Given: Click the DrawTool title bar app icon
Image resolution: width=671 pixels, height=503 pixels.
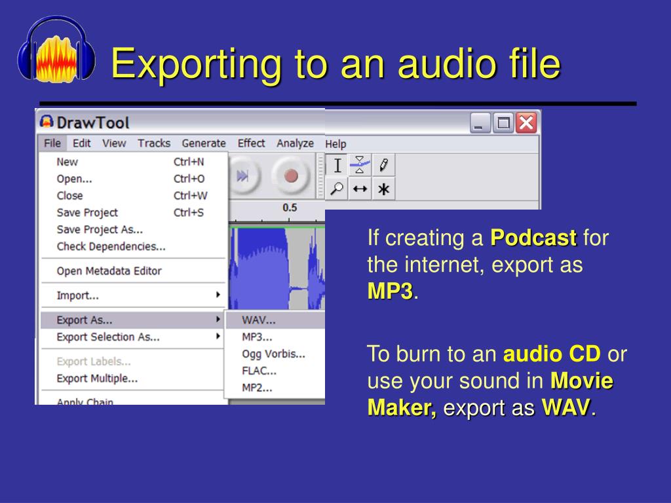Looking at the screenshot, I should click(47, 122).
